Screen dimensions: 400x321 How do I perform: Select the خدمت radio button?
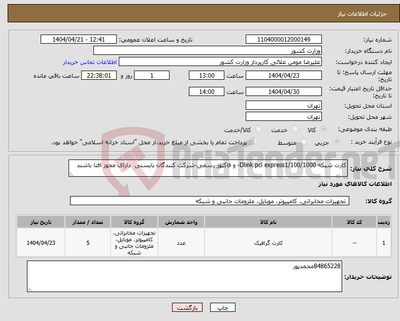pyautogui.click(x=295, y=129)
